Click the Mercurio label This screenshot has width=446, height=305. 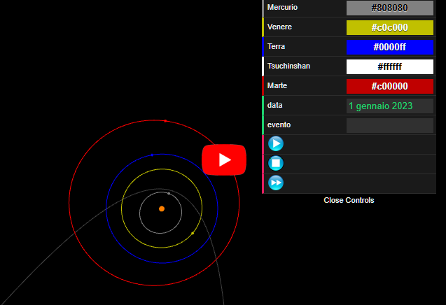click(282, 7)
